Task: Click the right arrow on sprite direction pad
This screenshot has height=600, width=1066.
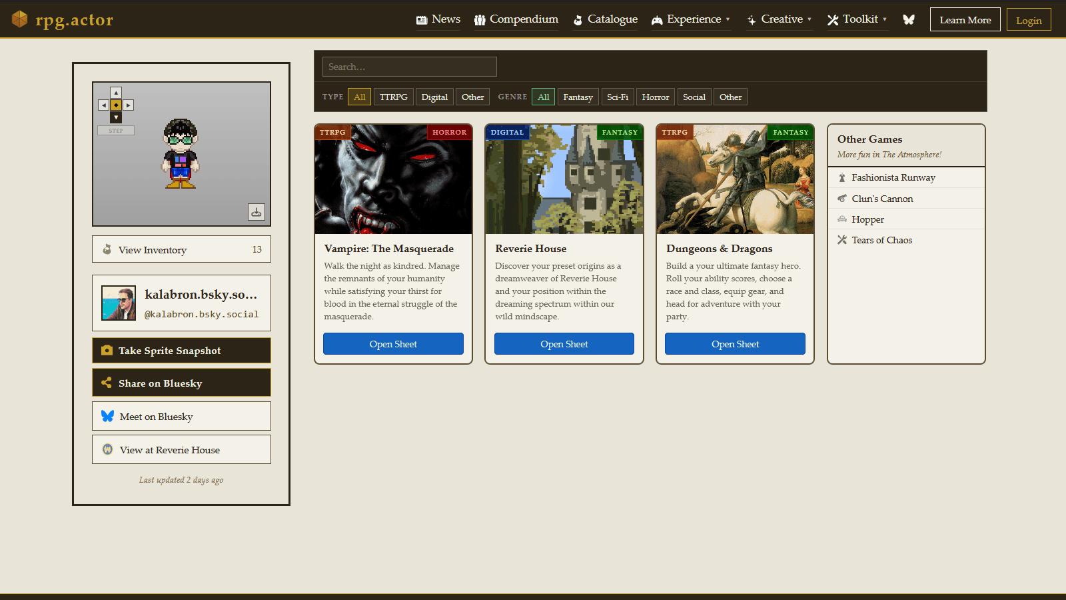Action: (x=129, y=105)
